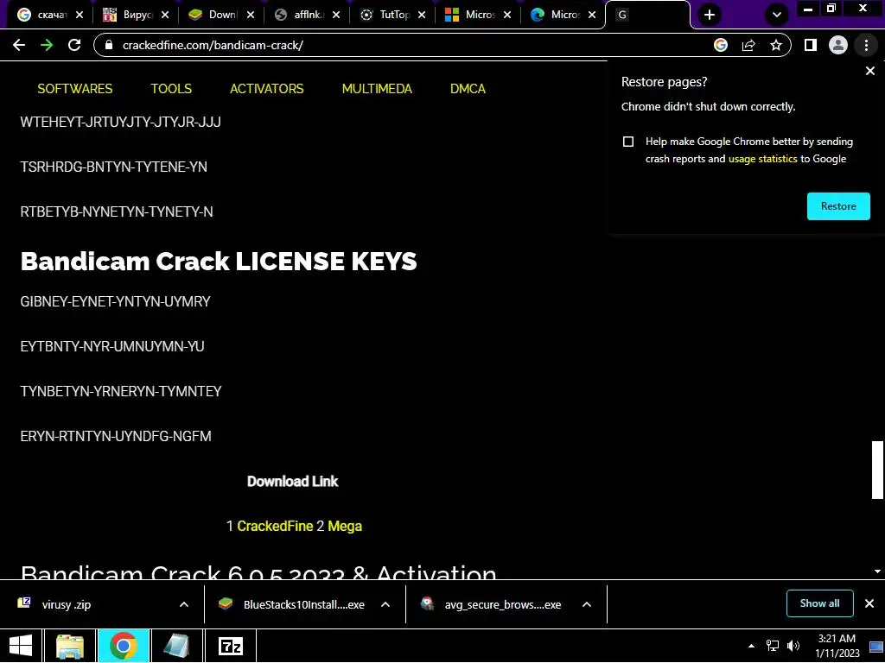Image resolution: width=885 pixels, height=663 pixels.
Task: Open the SOFTWARES menu
Action: [75, 89]
